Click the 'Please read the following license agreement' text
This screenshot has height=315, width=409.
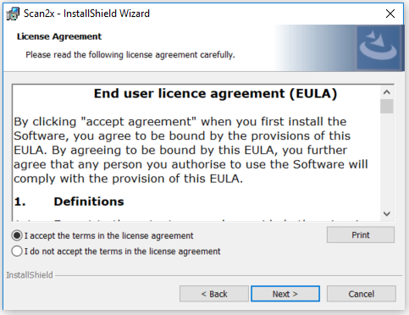tap(130, 55)
